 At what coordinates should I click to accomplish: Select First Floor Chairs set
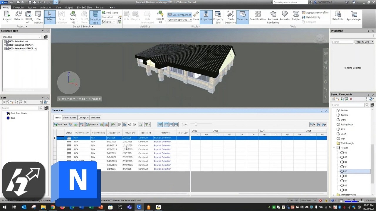pyautogui.click(x=19, y=113)
